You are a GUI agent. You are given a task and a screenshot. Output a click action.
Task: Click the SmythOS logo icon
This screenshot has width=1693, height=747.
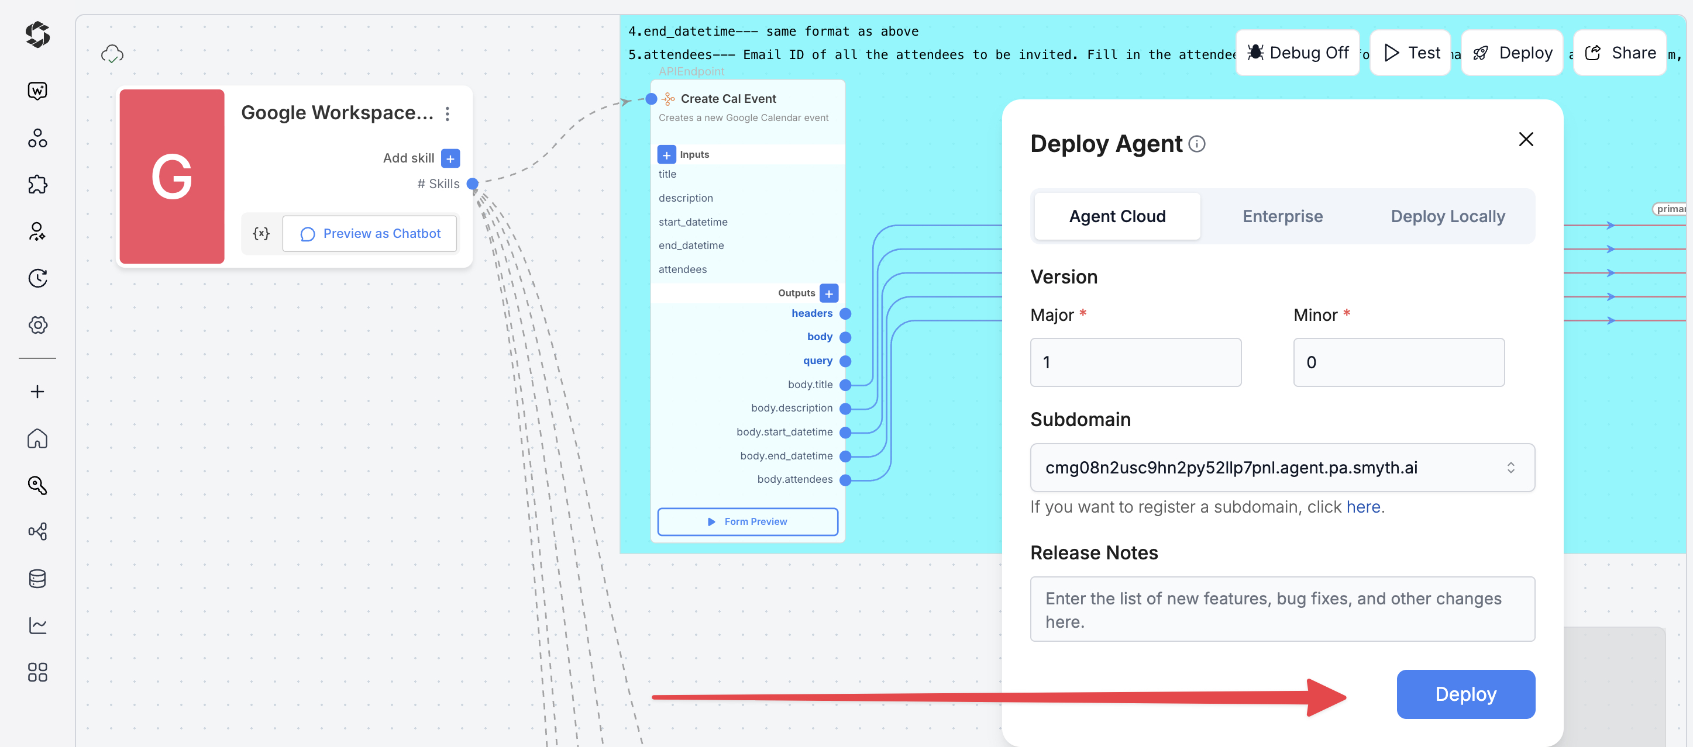[x=37, y=35]
